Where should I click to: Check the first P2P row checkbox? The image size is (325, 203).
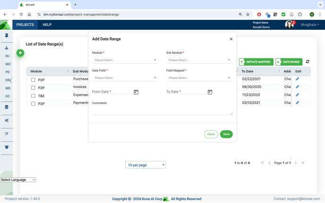(x=33, y=80)
